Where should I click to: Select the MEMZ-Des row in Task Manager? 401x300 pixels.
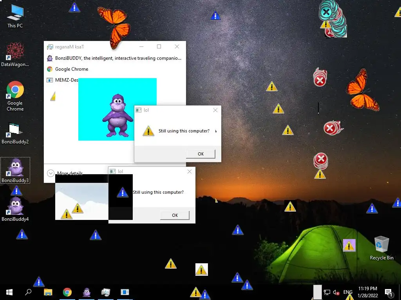[62, 80]
